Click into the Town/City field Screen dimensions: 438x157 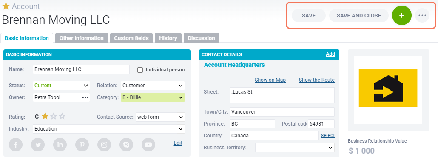(x=282, y=112)
